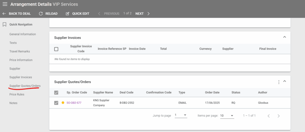The width and height of the screenshot is (305, 132).
Task: Open the Items per page dropdown
Action: pos(227,115)
